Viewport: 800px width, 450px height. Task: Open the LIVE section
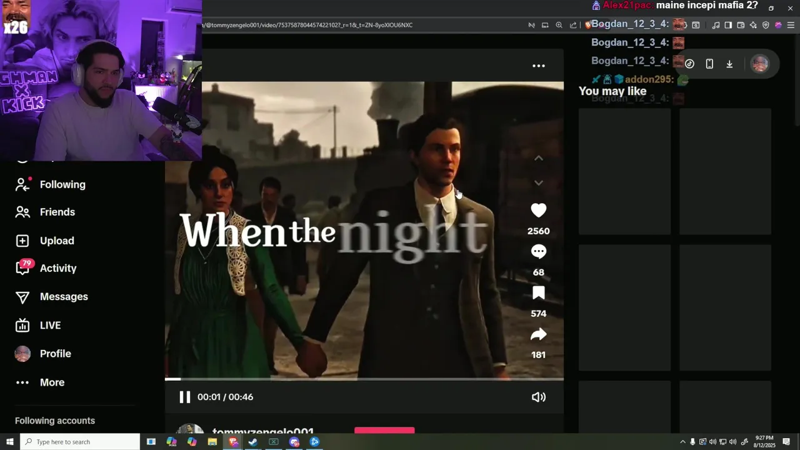tap(37, 325)
